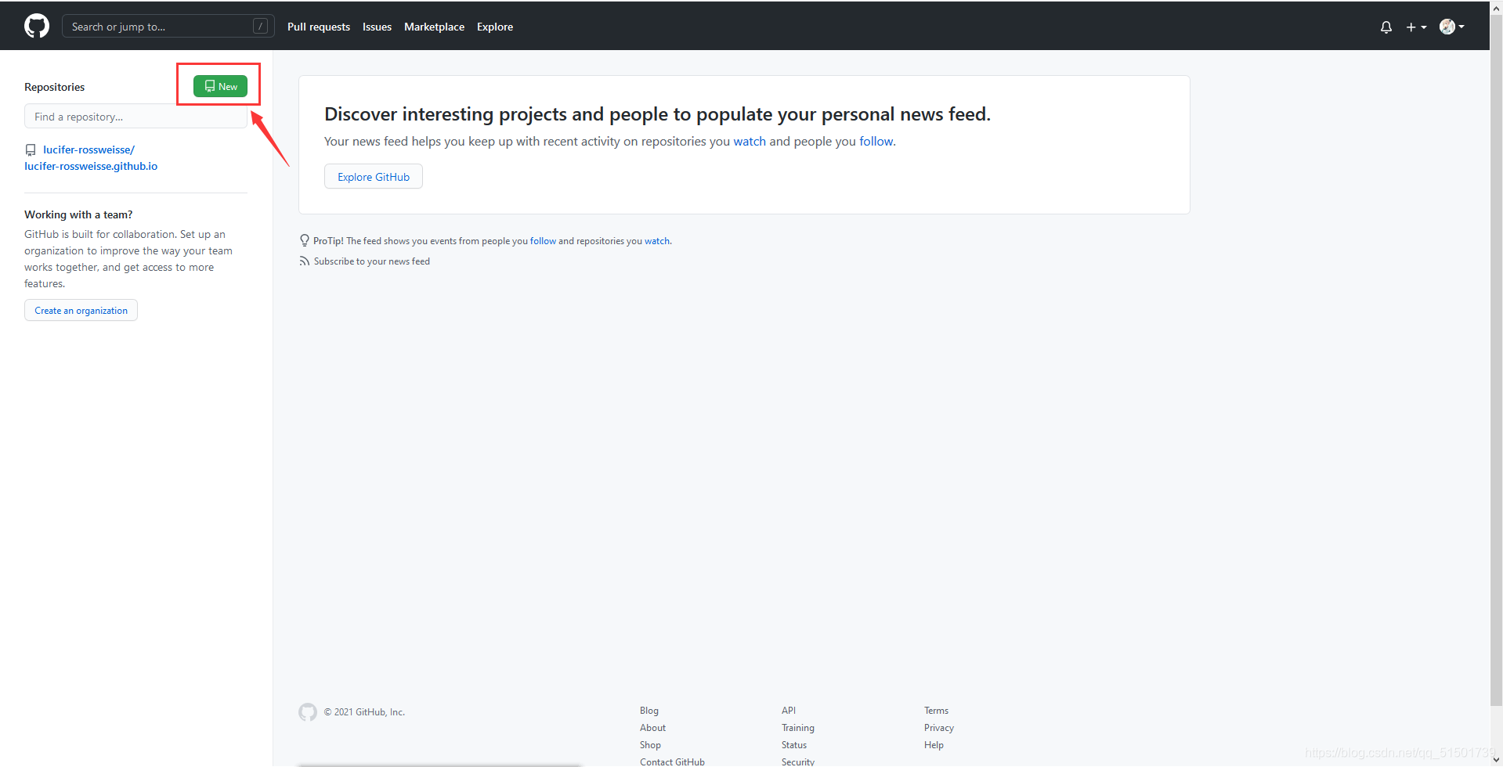Focus the Find a repository field
The height and width of the screenshot is (767, 1503).
[135, 117]
